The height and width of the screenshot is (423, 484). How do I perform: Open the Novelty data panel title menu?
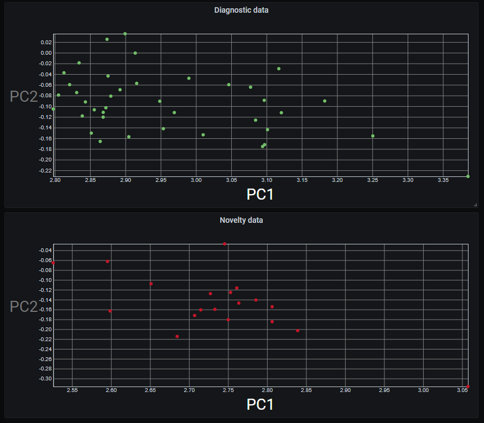click(241, 220)
